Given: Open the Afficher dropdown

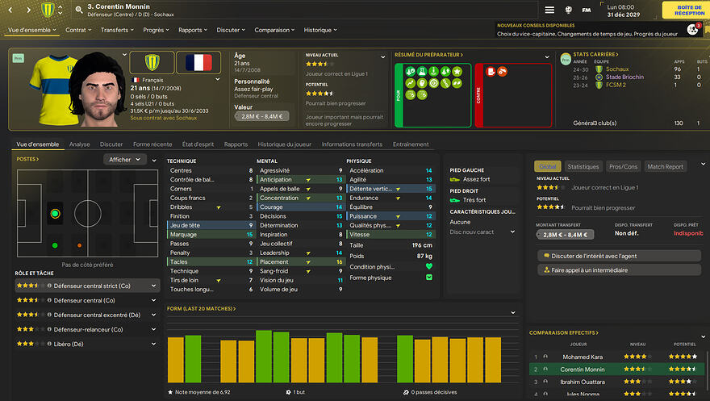Looking at the screenshot, I should point(125,160).
